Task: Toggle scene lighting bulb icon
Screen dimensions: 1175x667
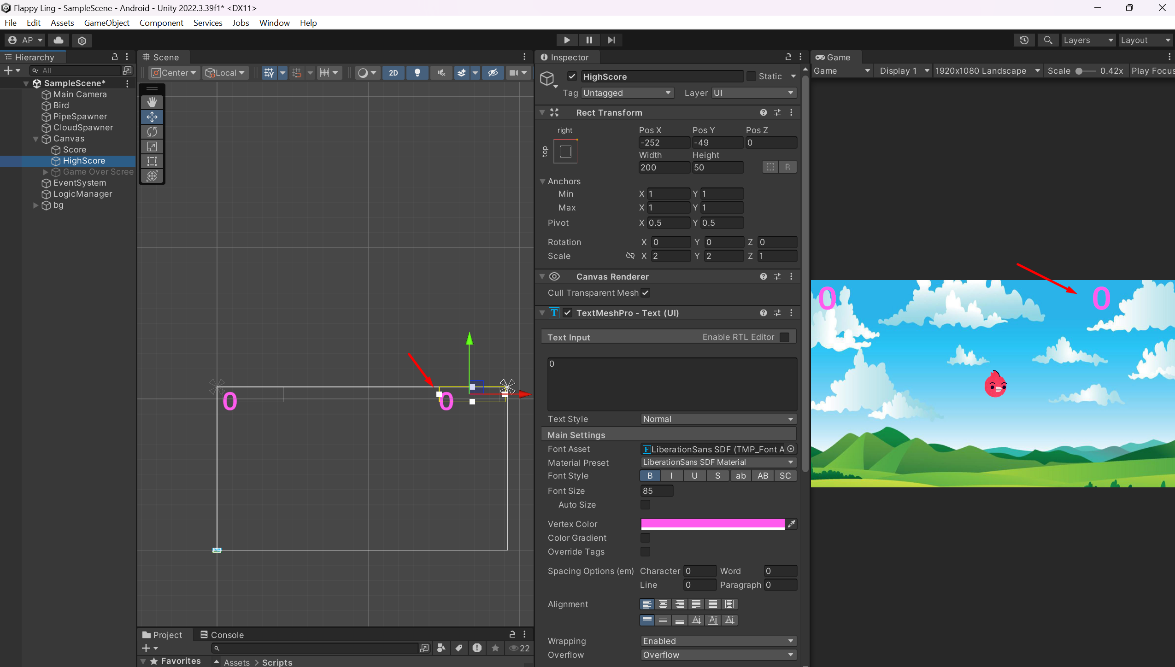Action: (417, 73)
